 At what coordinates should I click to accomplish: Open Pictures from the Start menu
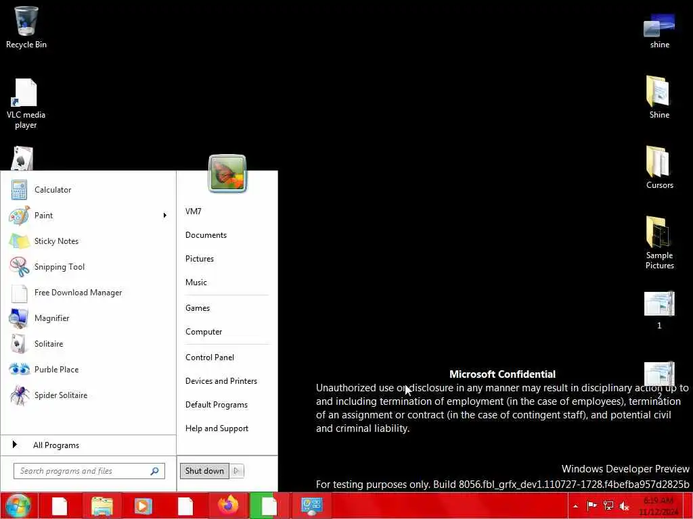(200, 259)
